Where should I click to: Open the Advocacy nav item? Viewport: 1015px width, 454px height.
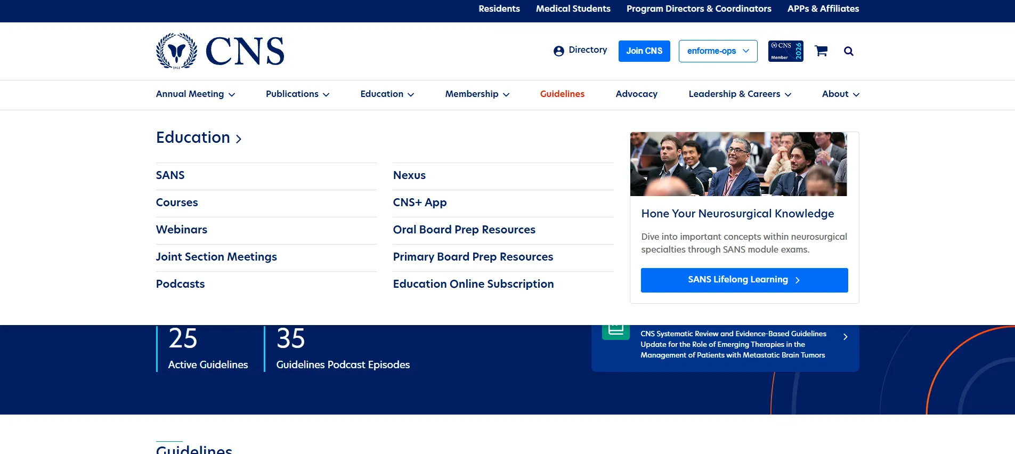[x=637, y=94]
